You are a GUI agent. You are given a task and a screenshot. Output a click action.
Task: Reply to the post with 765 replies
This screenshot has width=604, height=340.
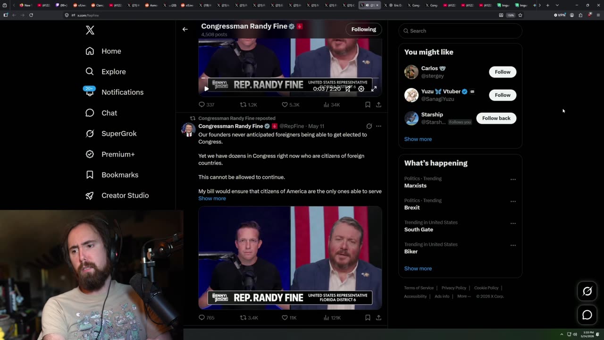click(x=206, y=318)
